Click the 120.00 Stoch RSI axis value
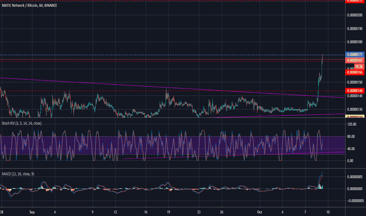Screen dimensions: 366x216 (x=352, y=124)
